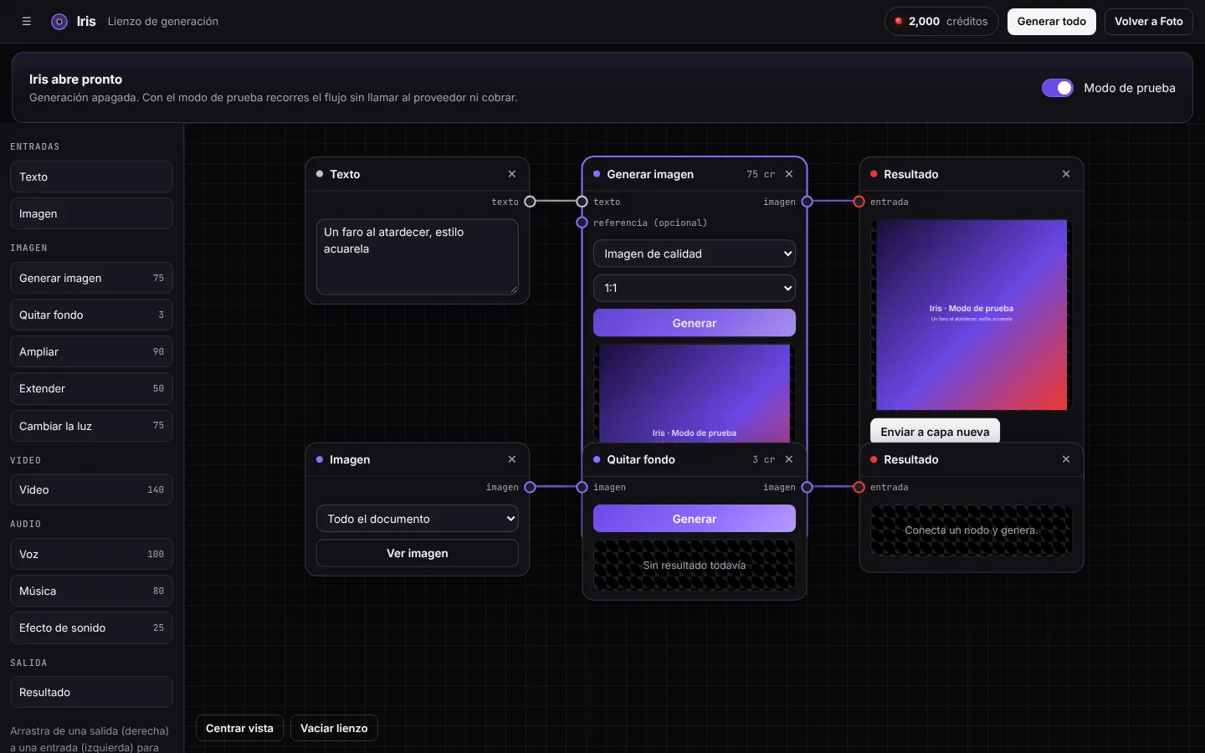The image size is (1205, 753).
Task: Click Generar todo button
Action: 1052,22
